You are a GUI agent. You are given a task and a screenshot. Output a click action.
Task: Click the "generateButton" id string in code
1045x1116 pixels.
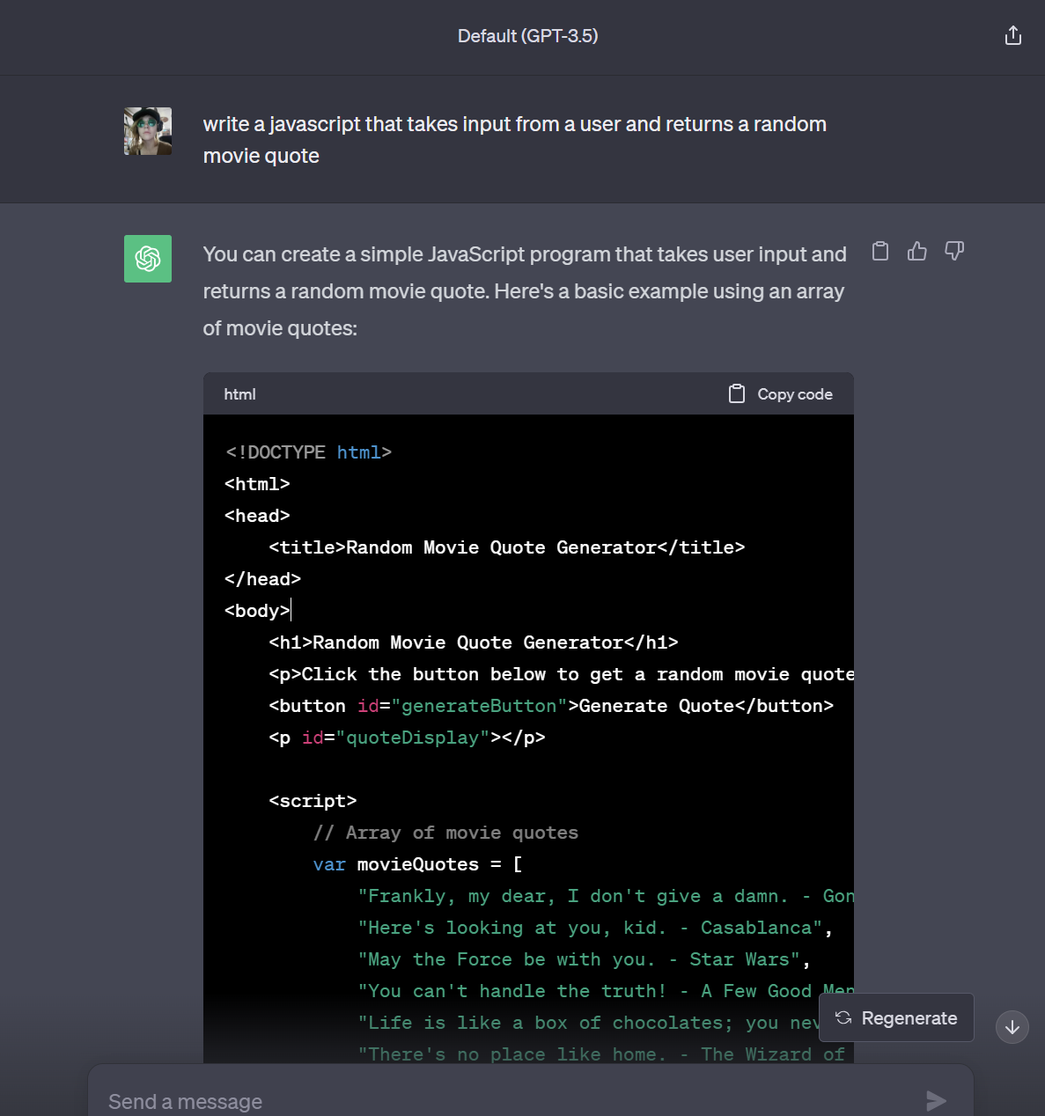(479, 706)
